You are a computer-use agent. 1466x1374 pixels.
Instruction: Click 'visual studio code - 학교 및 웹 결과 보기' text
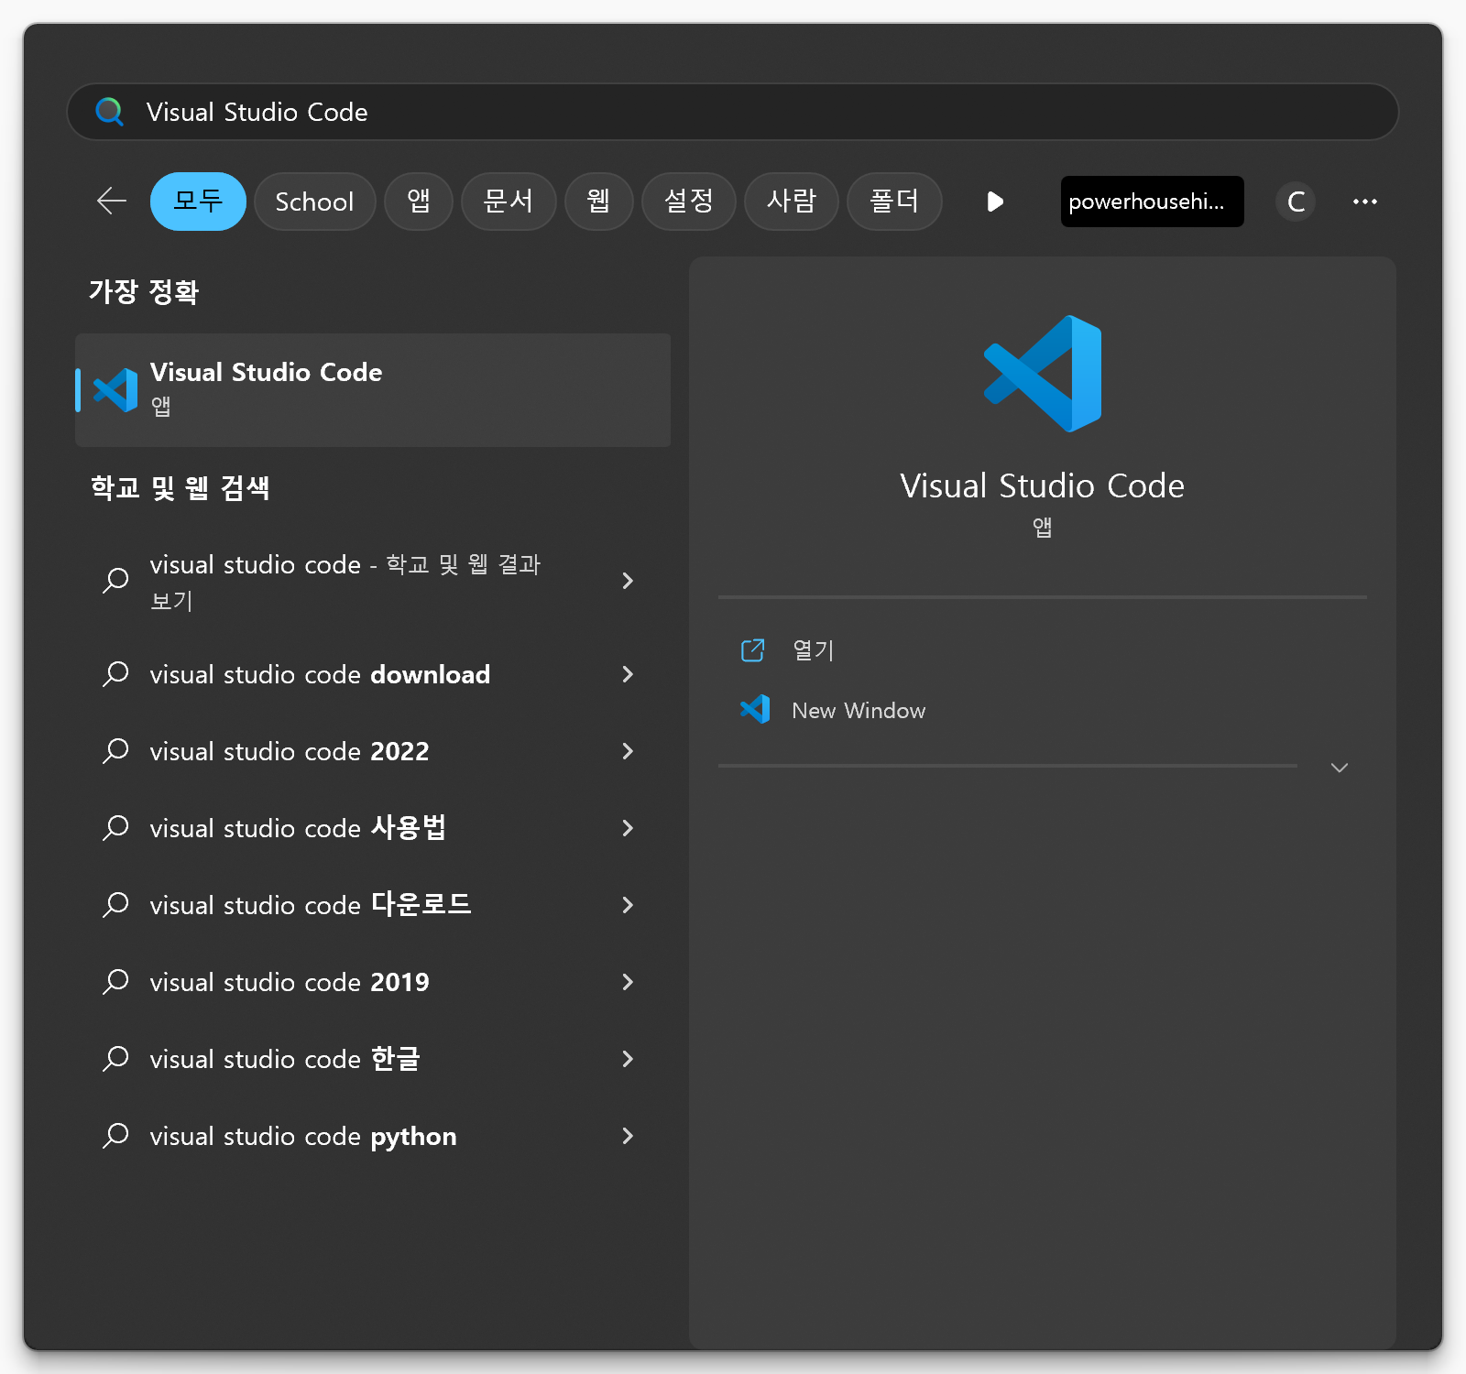345,581
